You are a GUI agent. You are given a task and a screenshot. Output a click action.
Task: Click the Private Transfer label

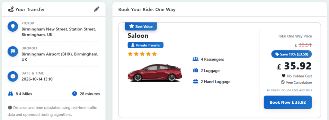[146, 45]
